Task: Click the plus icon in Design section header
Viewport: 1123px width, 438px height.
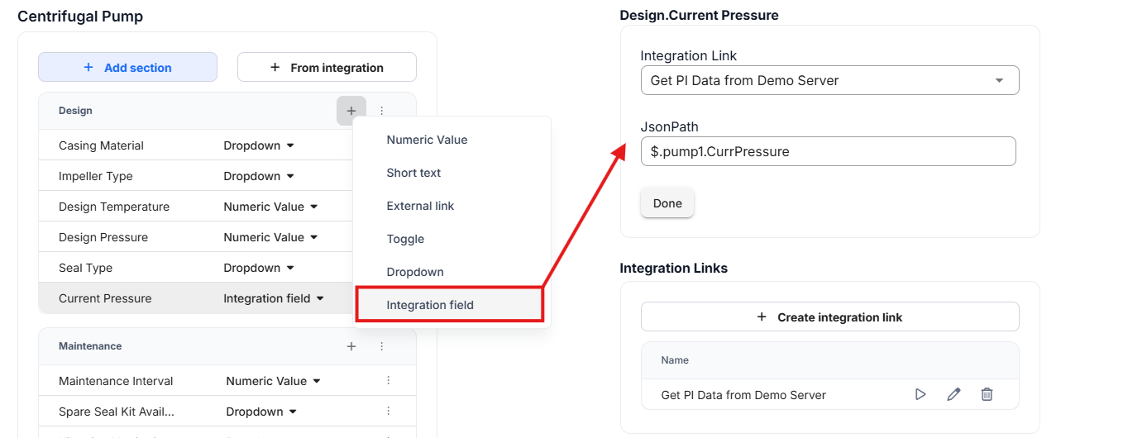Action: 351,111
